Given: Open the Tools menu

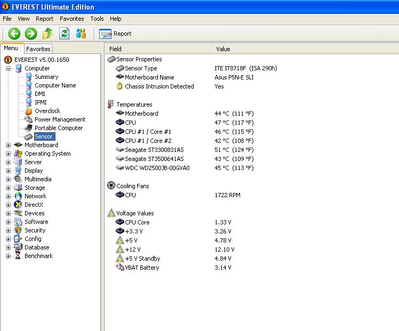Looking at the screenshot, I should tap(97, 19).
